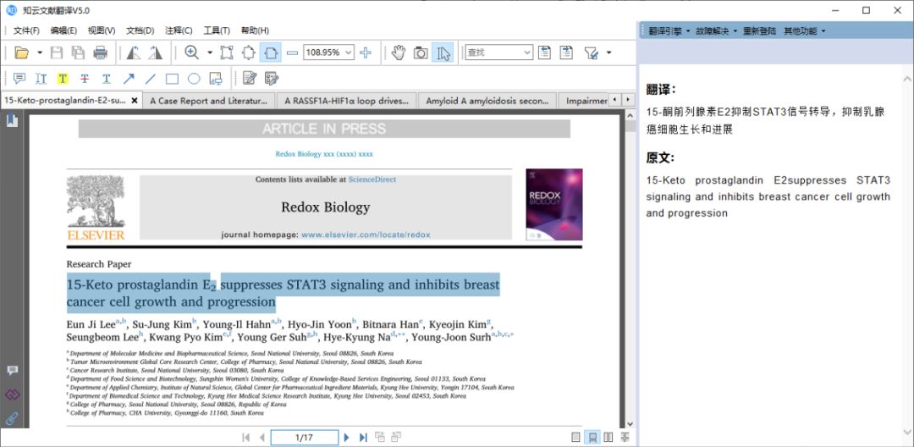The height and width of the screenshot is (447, 914).
Task: Open the comments panel sidebar icon
Action: pyautogui.click(x=12, y=371)
